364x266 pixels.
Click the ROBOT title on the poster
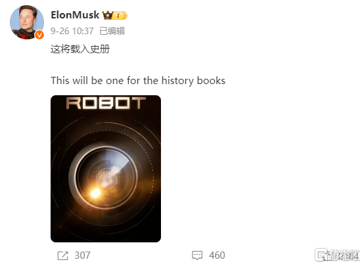tap(106, 103)
